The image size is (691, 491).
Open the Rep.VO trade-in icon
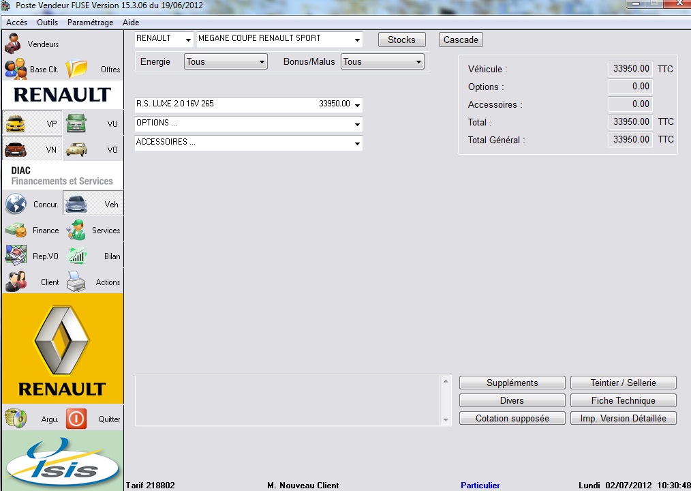(x=16, y=256)
